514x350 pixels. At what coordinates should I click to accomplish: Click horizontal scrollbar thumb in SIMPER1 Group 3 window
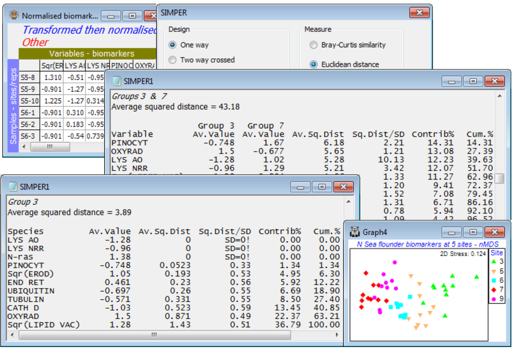pyautogui.click(x=154, y=335)
